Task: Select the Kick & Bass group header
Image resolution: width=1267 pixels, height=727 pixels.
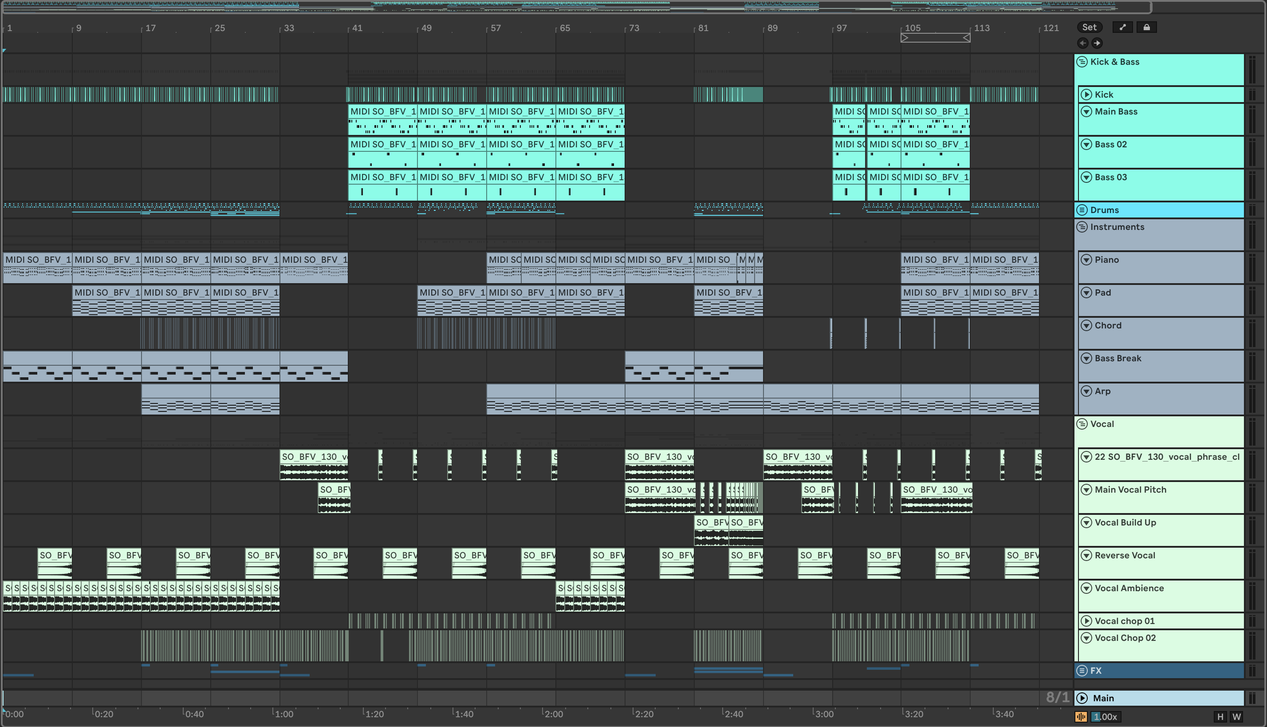Action: [1159, 69]
